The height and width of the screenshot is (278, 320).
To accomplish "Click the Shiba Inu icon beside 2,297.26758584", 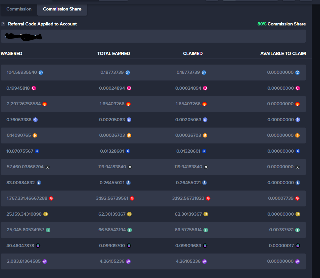I will click(x=45, y=104).
